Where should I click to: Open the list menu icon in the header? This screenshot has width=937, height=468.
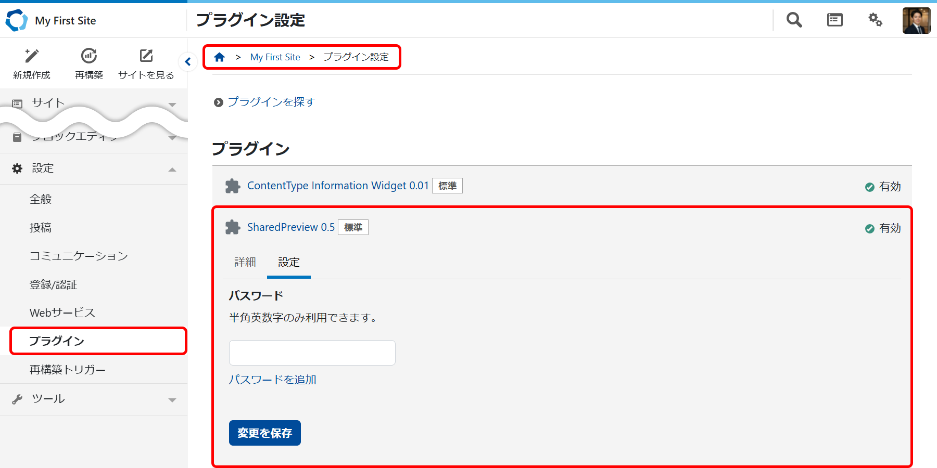834,20
